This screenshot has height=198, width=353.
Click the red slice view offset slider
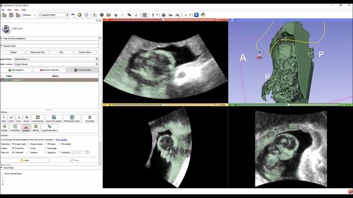point(163,20)
